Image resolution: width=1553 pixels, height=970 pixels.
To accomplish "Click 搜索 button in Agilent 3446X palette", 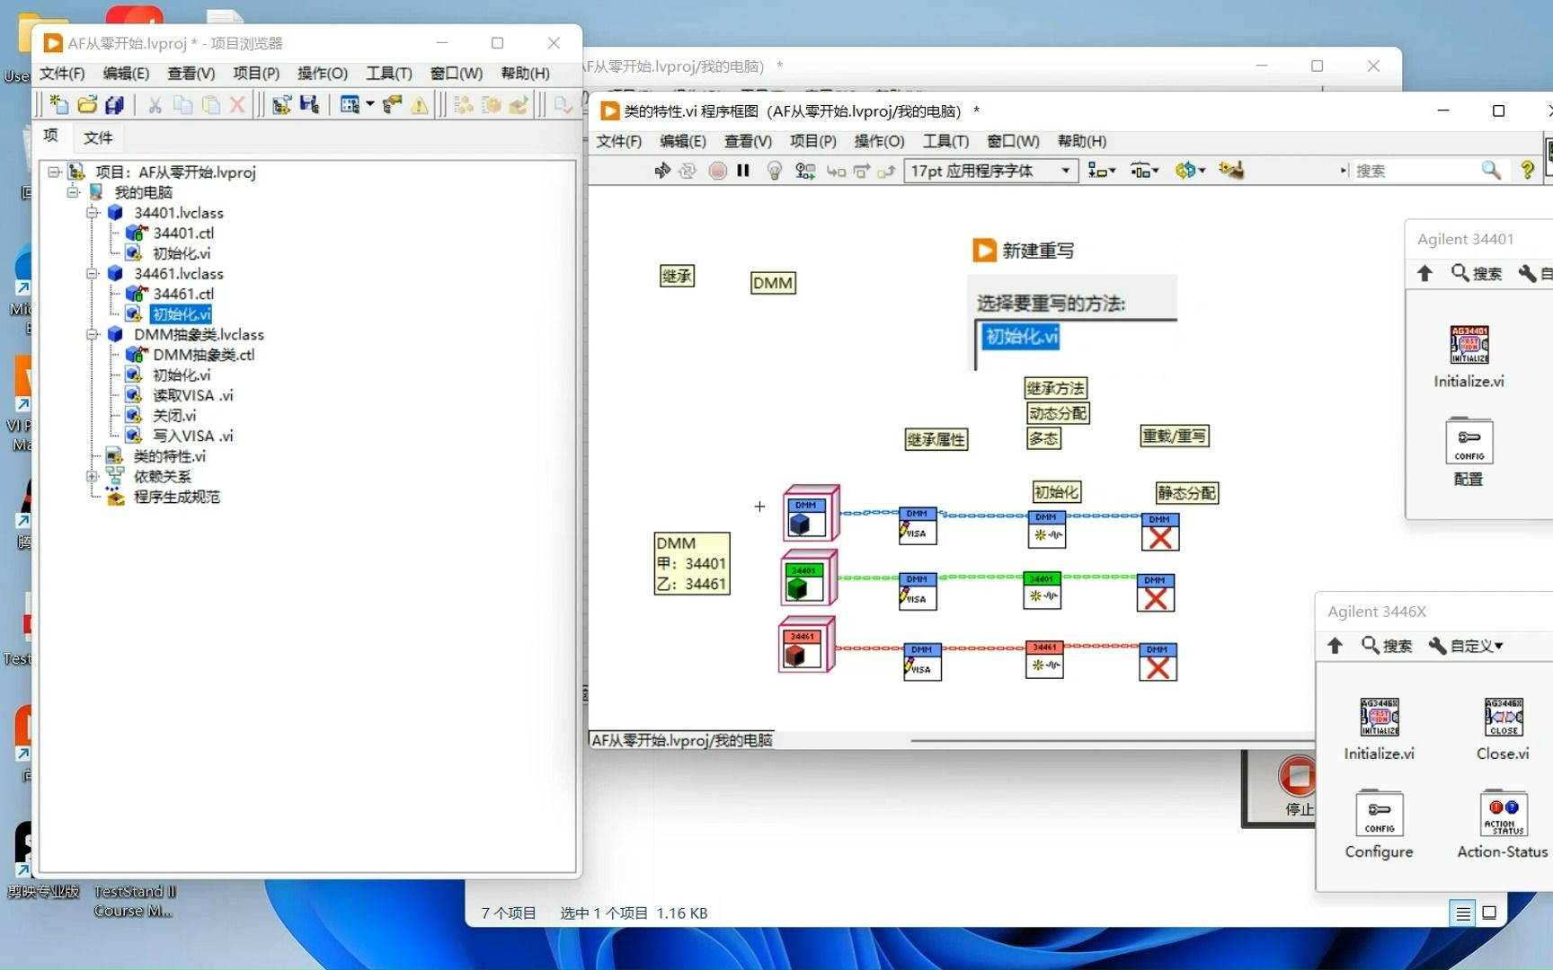I will [1387, 646].
